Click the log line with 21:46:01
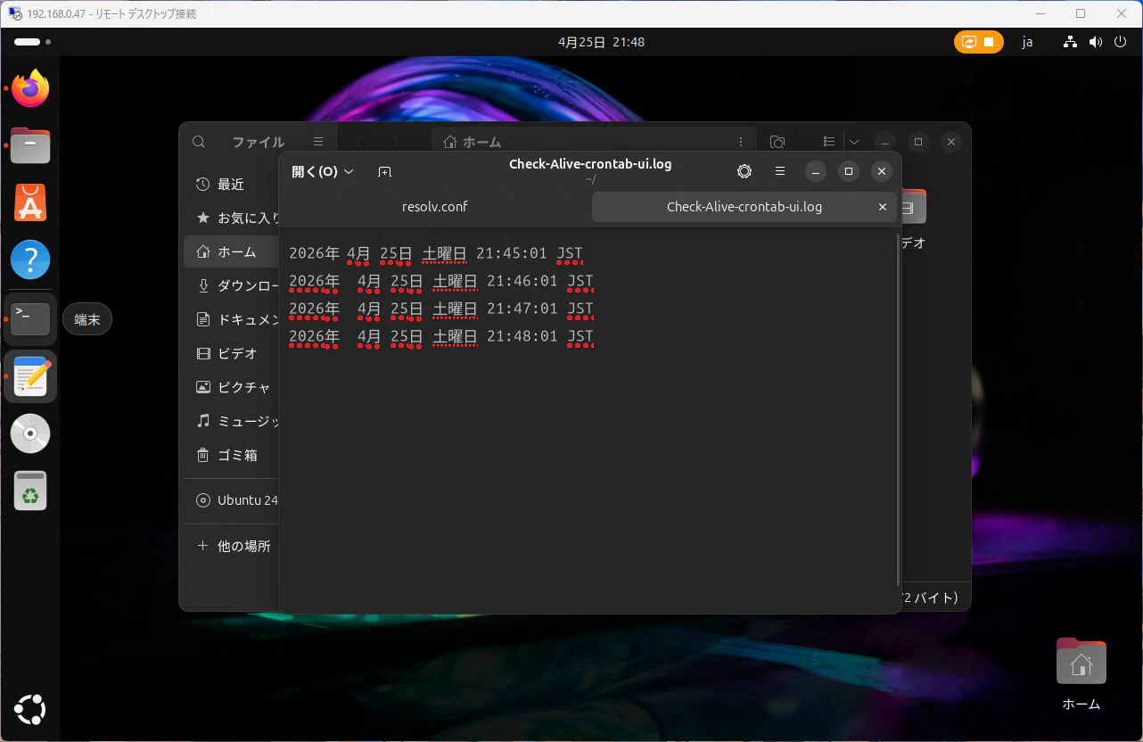 tap(441, 282)
